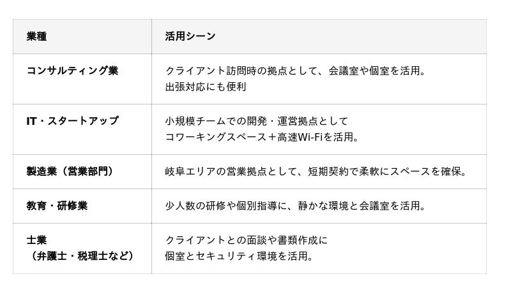Select the IT・スタートアップ row label
The height and width of the screenshot is (293, 511).
72,120
